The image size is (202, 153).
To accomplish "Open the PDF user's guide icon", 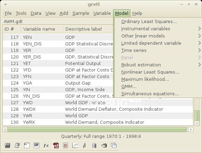I will [56, 145].
